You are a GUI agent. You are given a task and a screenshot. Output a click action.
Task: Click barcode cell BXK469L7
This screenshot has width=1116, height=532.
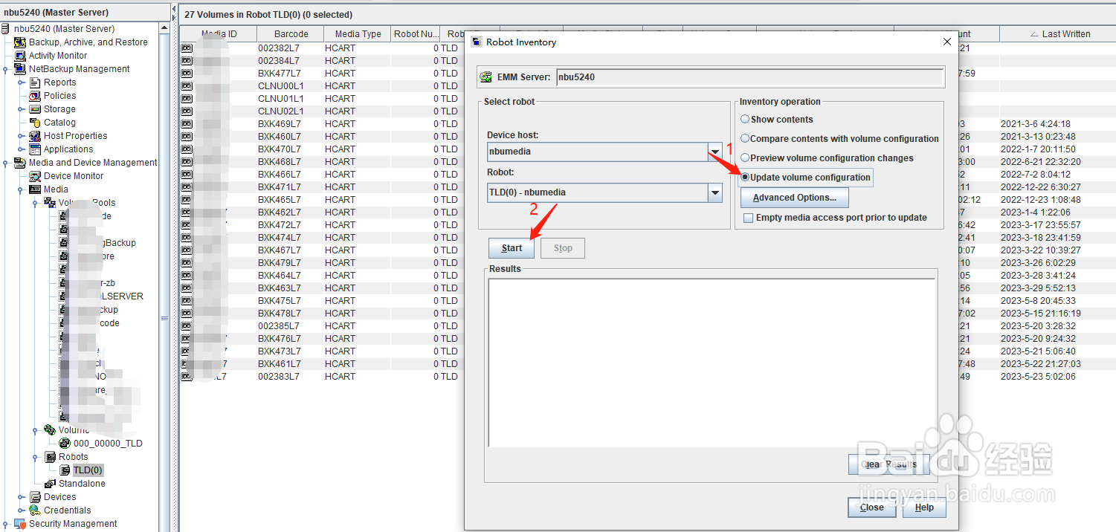[280, 124]
